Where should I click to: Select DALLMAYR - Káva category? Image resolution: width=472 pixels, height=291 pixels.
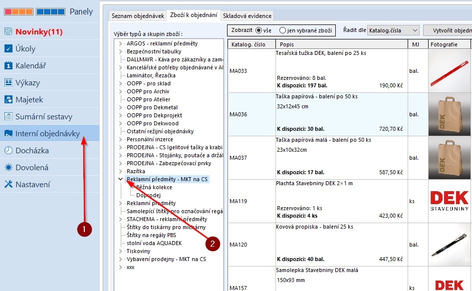[x=175, y=59]
